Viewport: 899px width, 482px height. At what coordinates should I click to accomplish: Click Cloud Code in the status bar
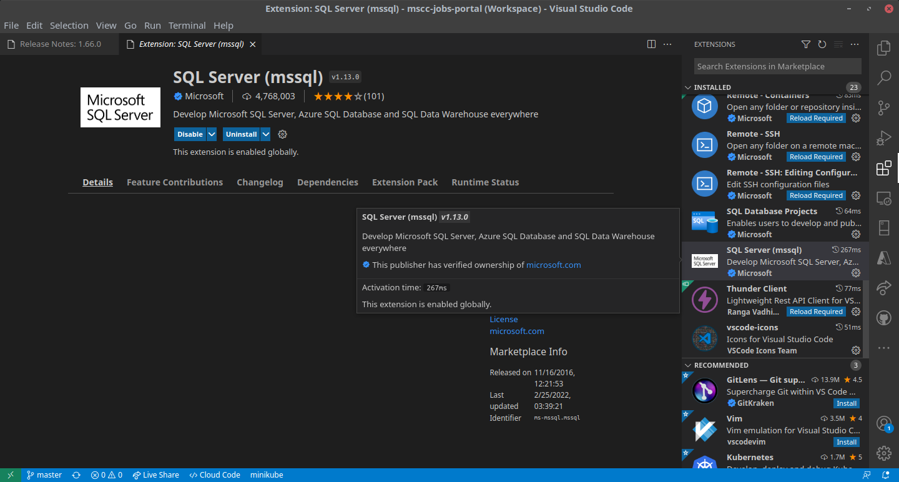tap(215, 475)
